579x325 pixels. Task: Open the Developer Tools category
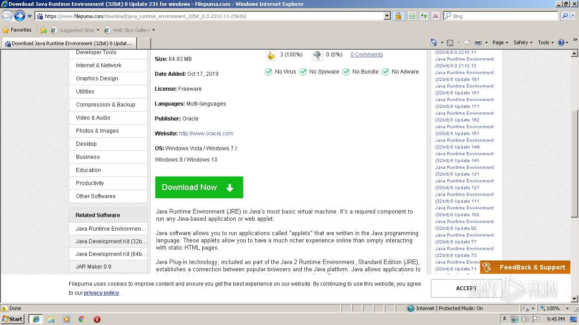click(96, 52)
